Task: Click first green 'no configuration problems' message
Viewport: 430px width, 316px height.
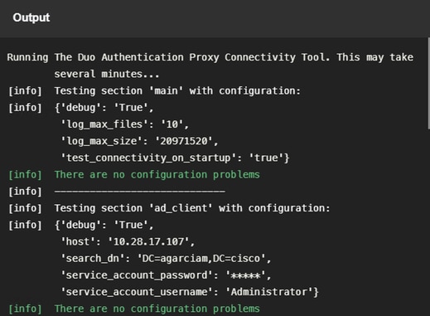Action: [157, 175]
